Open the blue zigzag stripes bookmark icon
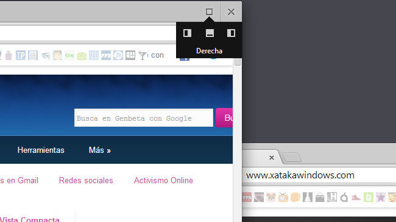 point(106,55)
